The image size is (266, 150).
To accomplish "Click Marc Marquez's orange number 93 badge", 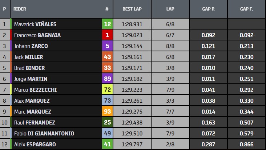I will (x=107, y=112).
